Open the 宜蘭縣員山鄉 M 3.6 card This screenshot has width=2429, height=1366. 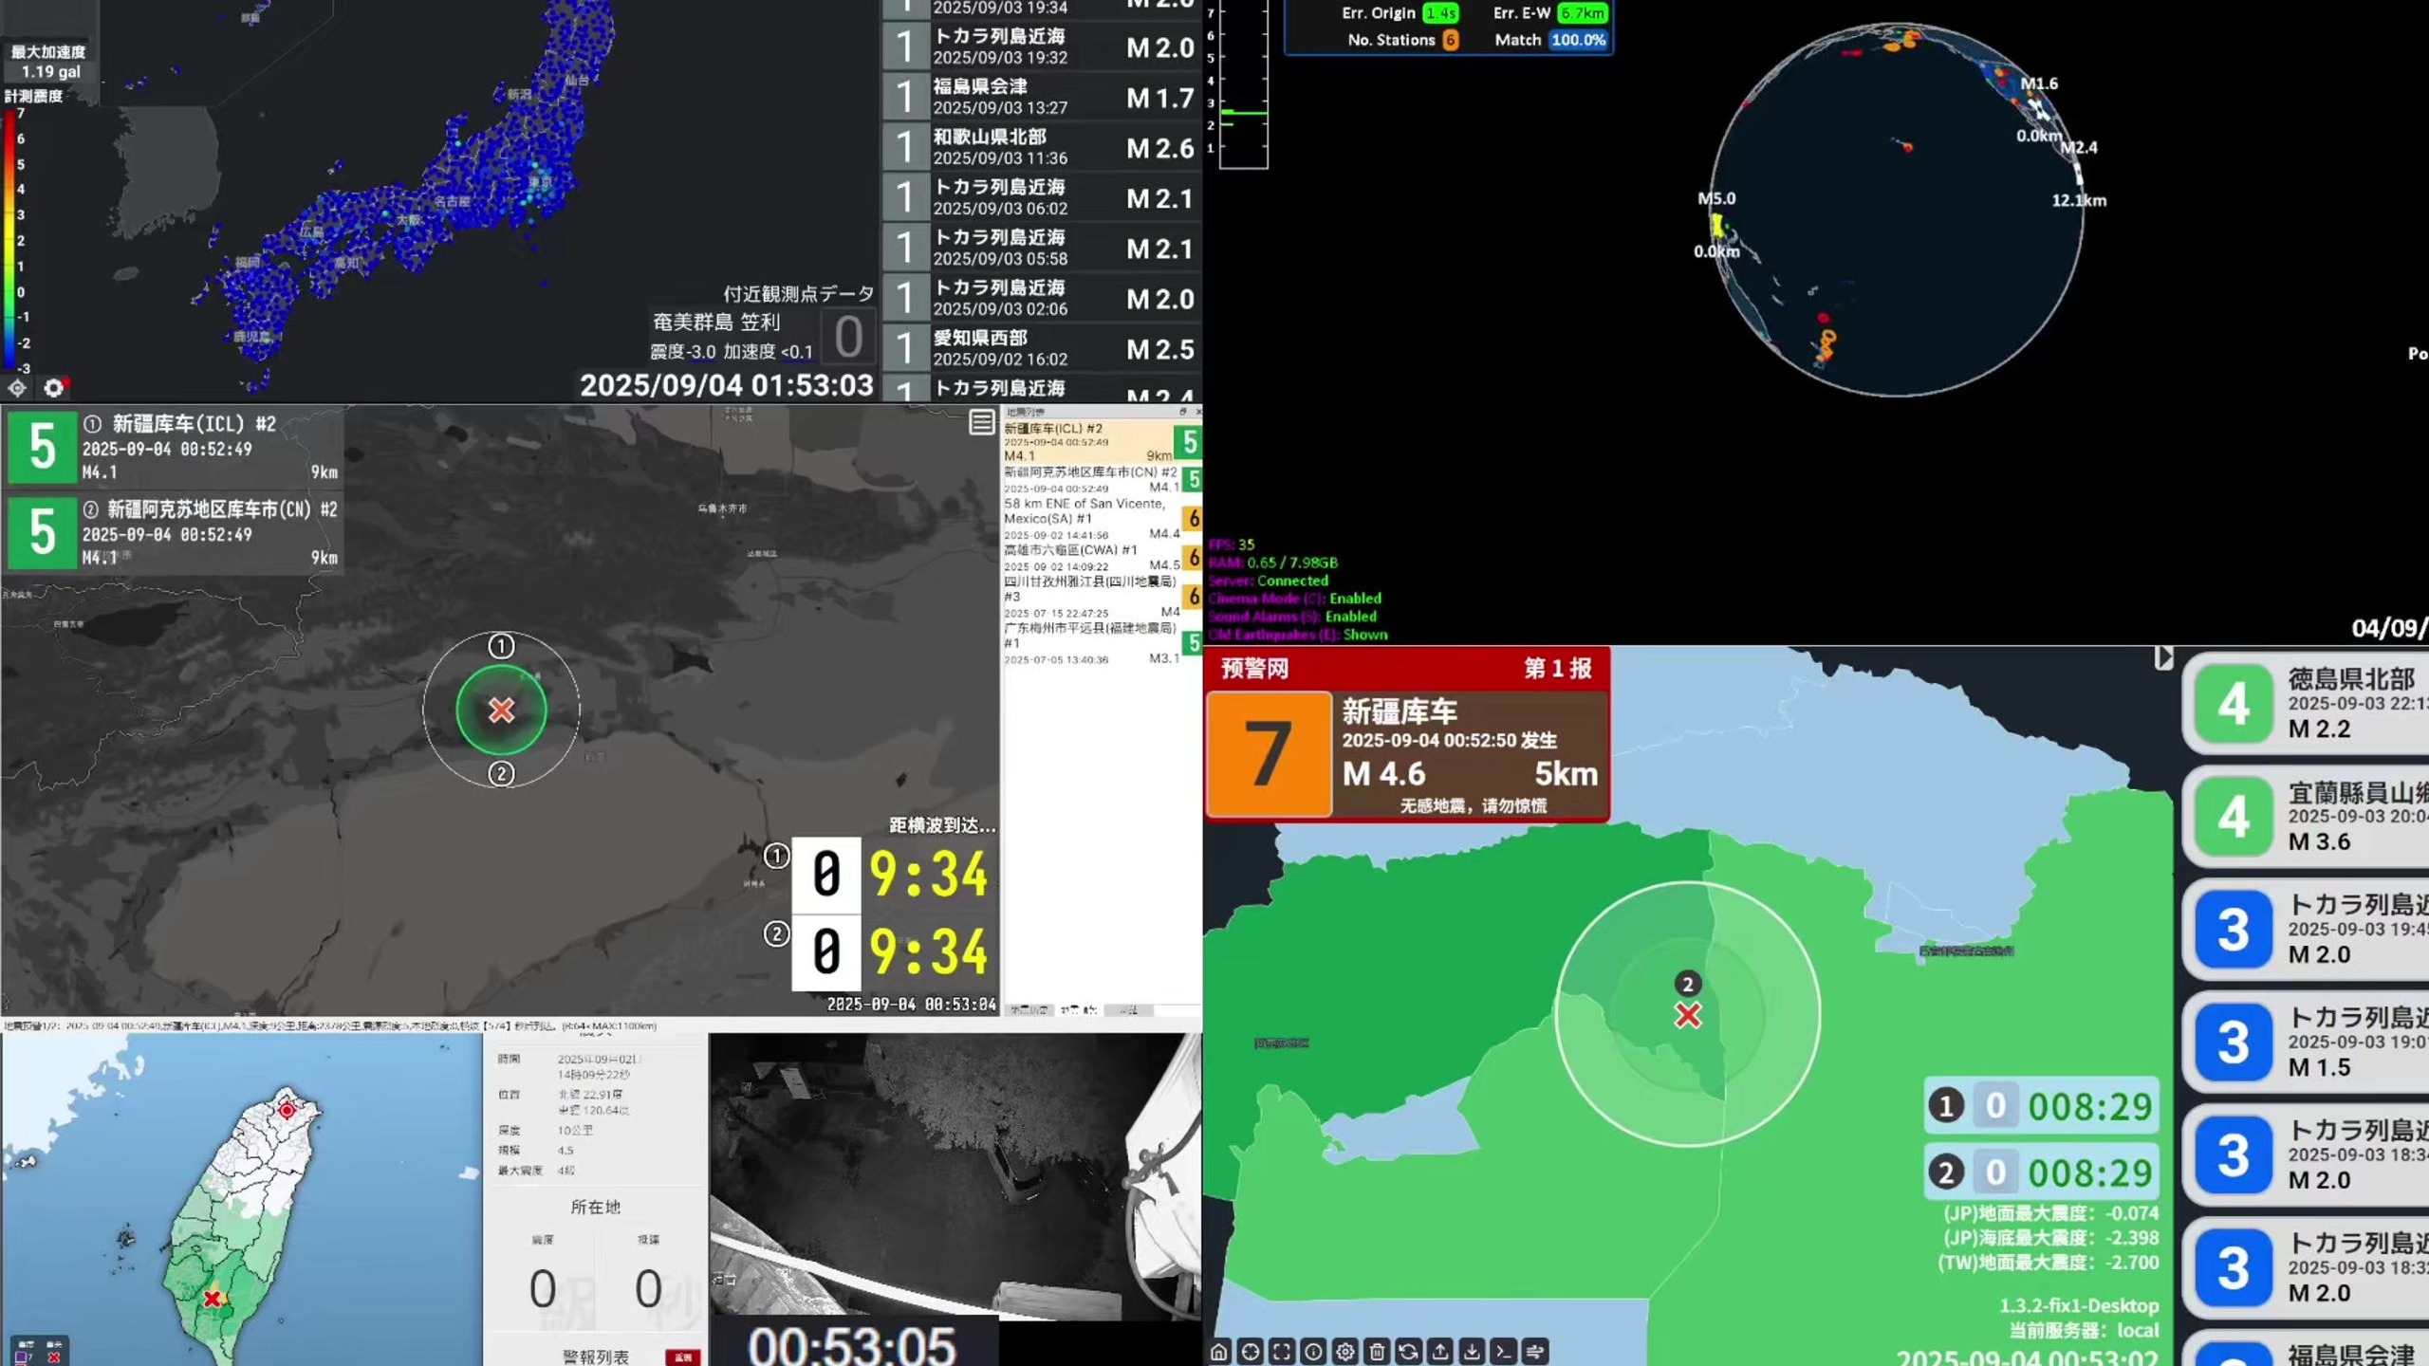pyautogui.click(x=2306, y=816)
